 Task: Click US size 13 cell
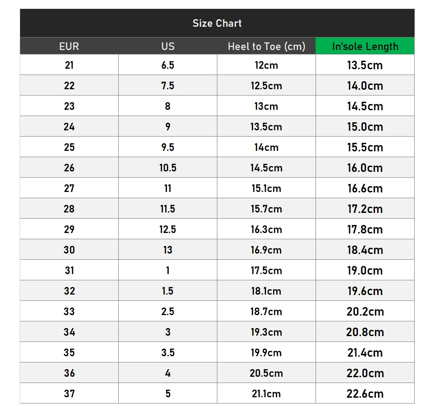pos(168,250)
